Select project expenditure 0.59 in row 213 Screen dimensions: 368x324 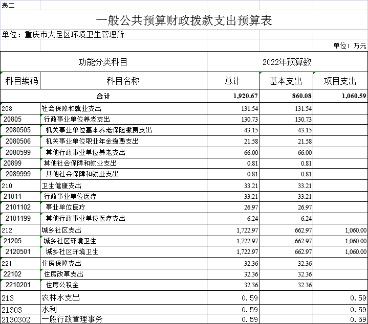pos(340,298)
